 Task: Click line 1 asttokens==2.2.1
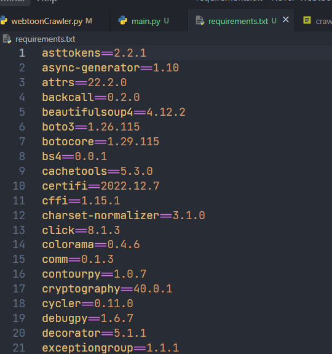(94, 53)
